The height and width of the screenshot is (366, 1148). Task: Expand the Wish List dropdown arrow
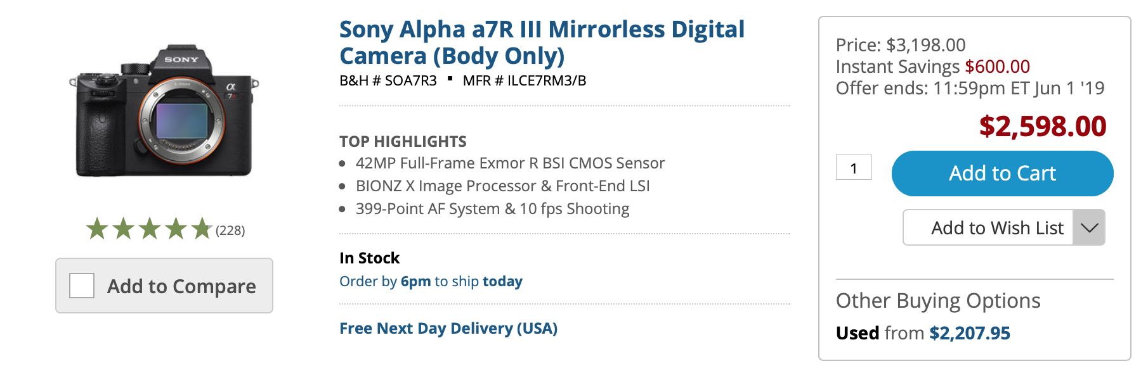(x=1089, y=227)
